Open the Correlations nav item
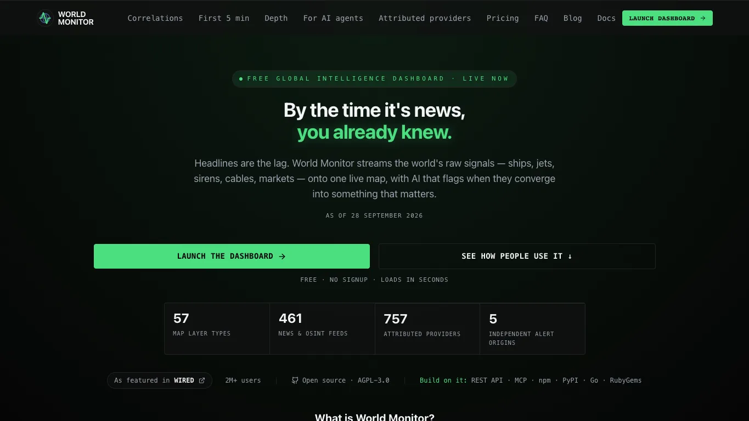This screenshot has width=749, height=421. pyautogui.click(x=155, y=18)
